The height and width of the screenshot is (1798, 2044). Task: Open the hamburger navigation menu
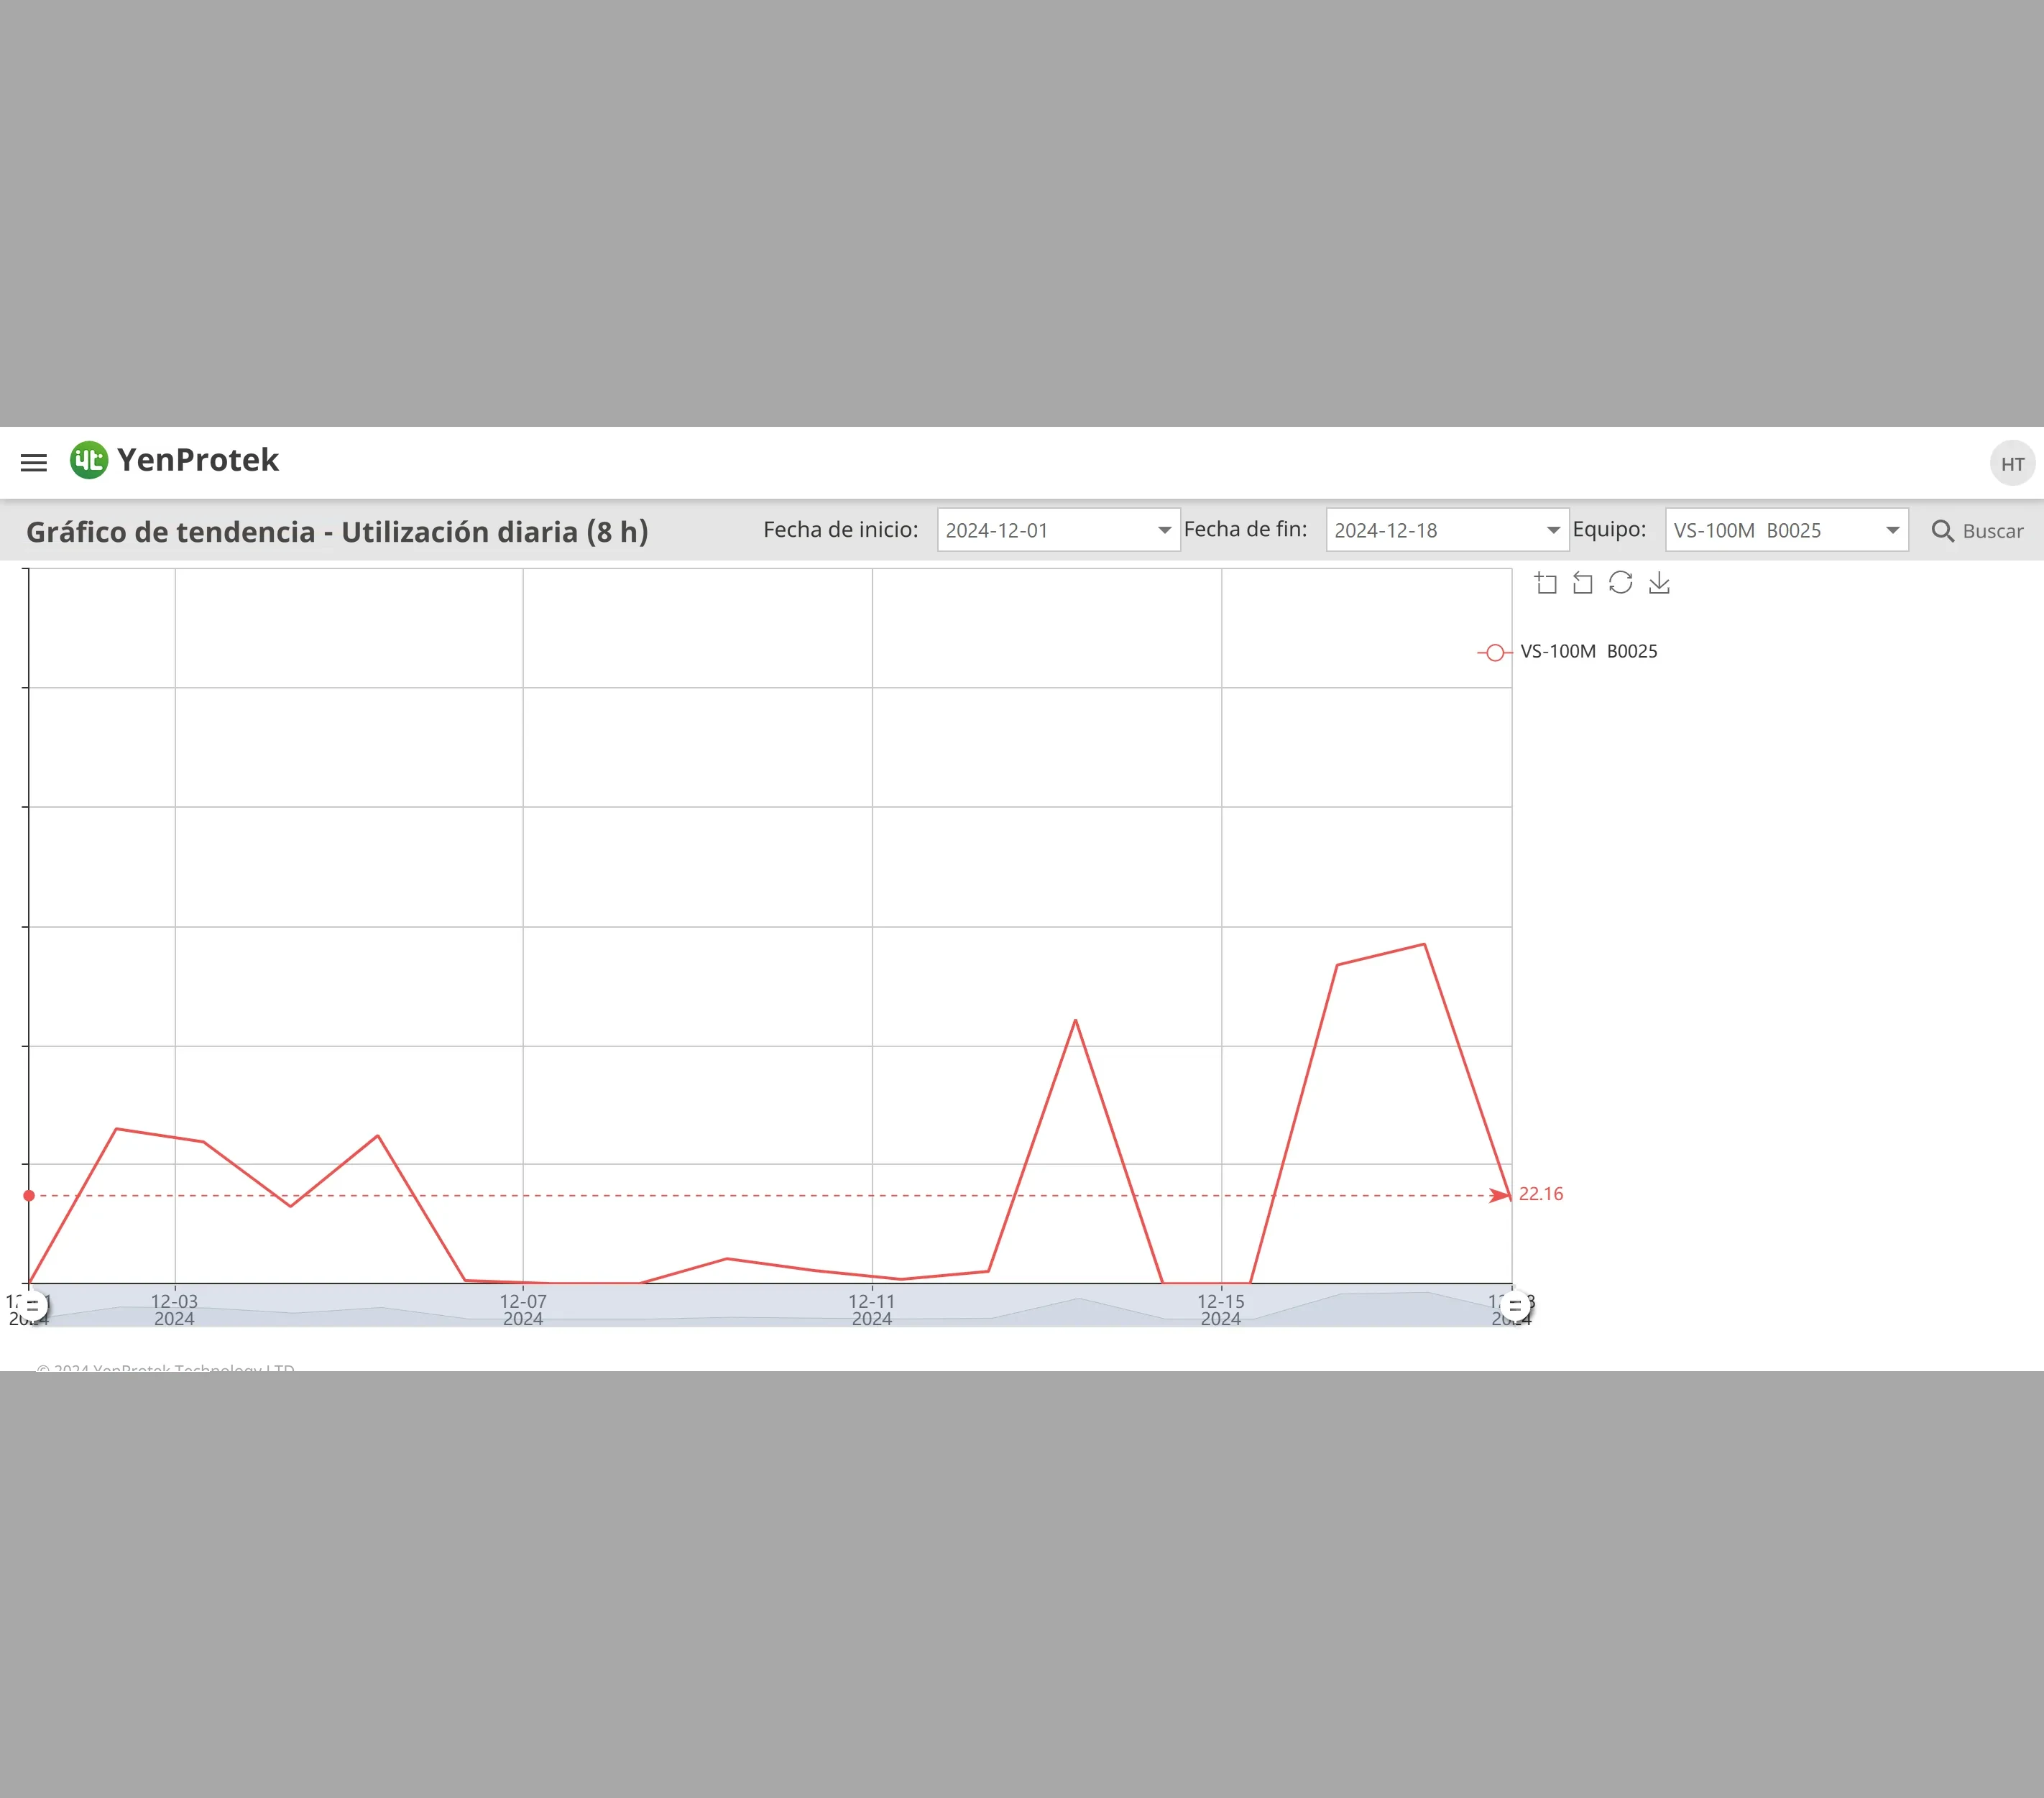[34, 462]
